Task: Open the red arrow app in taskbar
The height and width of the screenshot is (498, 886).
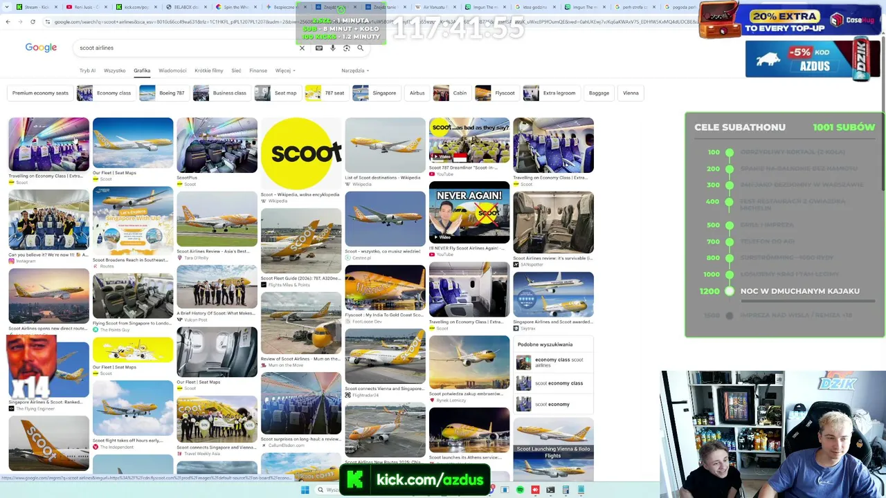Action: [535, 490]
